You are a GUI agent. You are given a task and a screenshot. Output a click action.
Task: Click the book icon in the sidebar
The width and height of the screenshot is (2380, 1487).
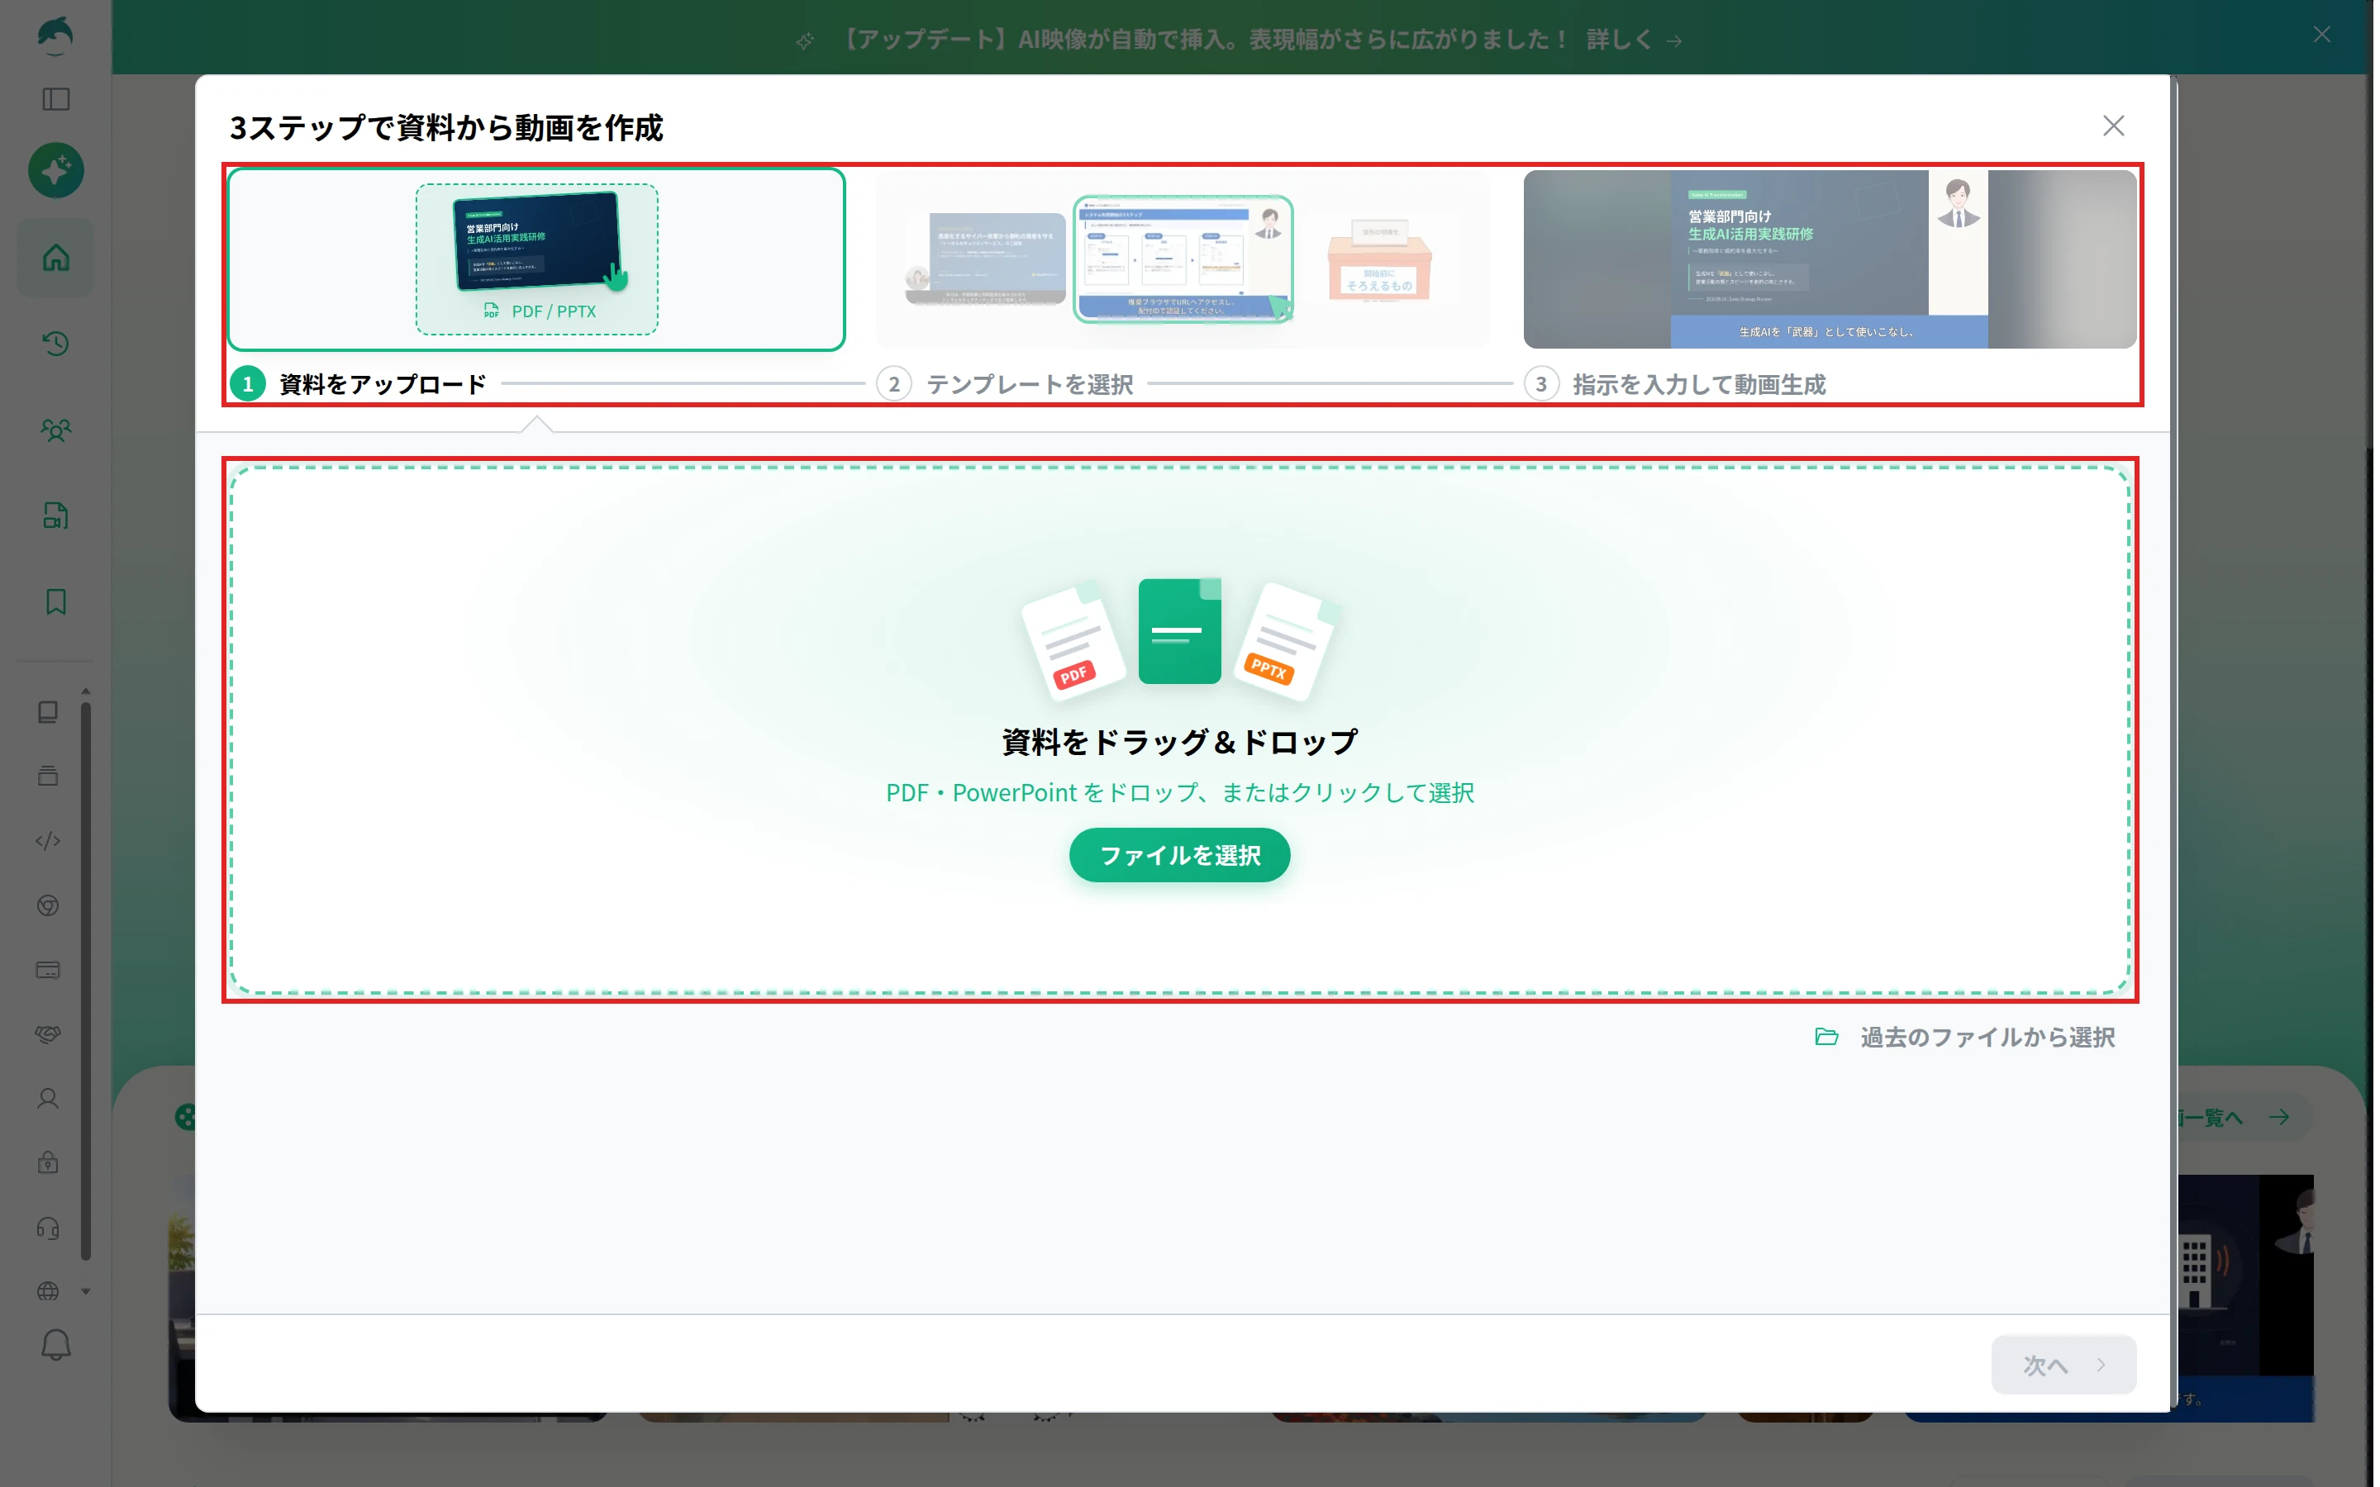click(48, 711)
